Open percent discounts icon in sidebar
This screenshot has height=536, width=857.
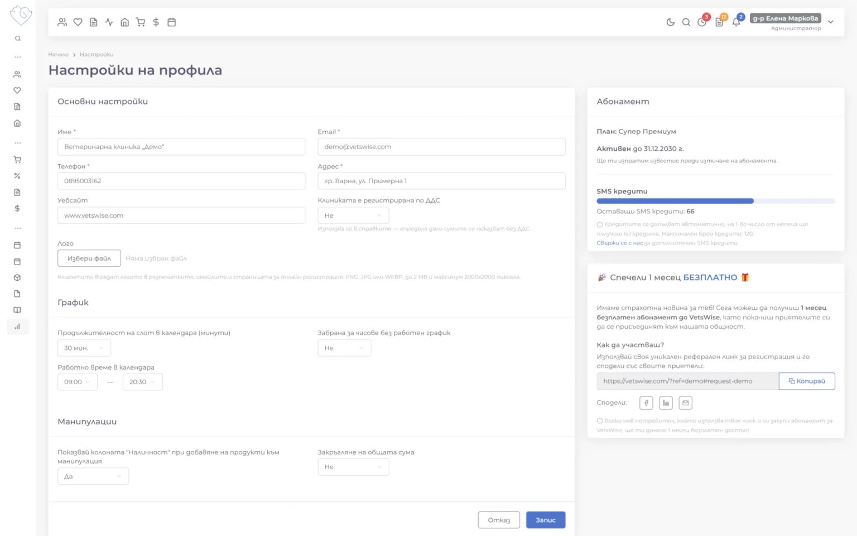pos(17,176)
